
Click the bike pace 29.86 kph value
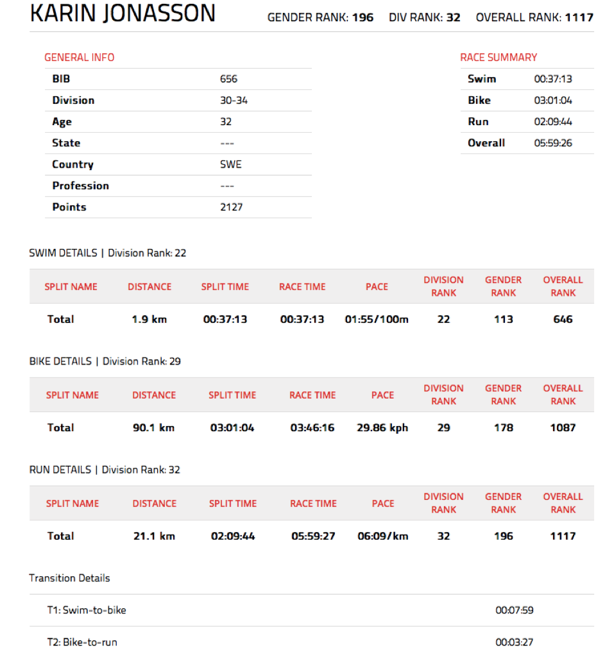pos(382,428)
